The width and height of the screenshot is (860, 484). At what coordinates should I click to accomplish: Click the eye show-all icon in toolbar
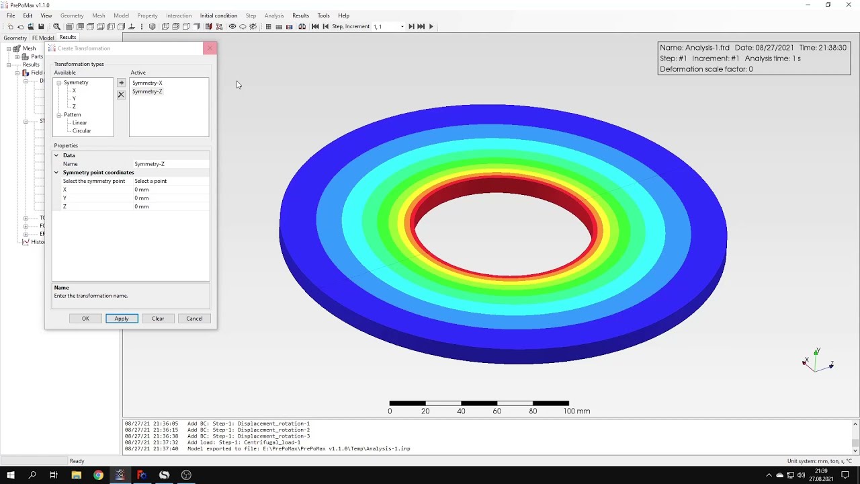pos(232,27)
